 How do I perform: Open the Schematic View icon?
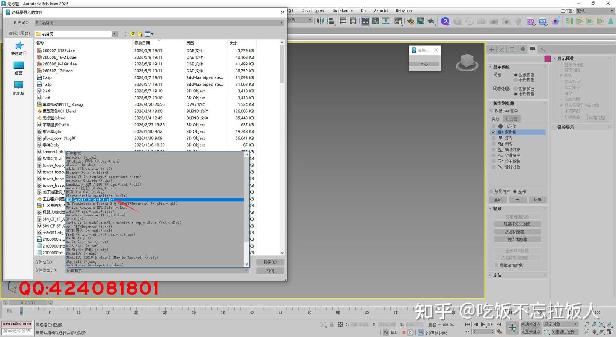tap(386, 21)
